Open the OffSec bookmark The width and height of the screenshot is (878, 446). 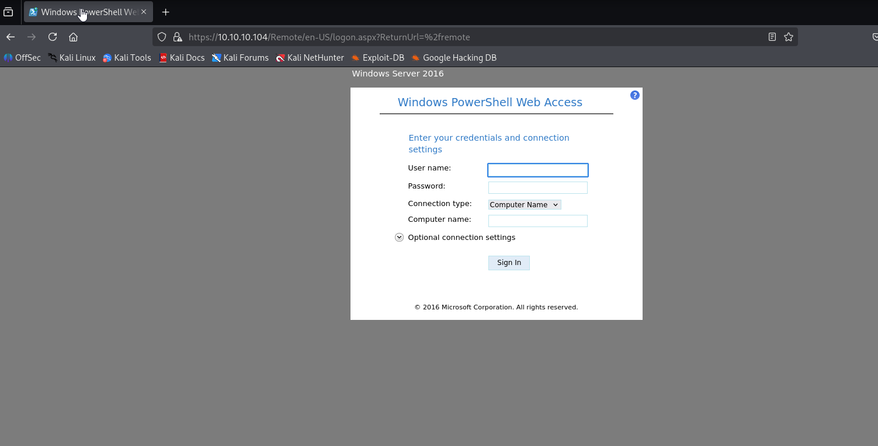click(22, 58)
